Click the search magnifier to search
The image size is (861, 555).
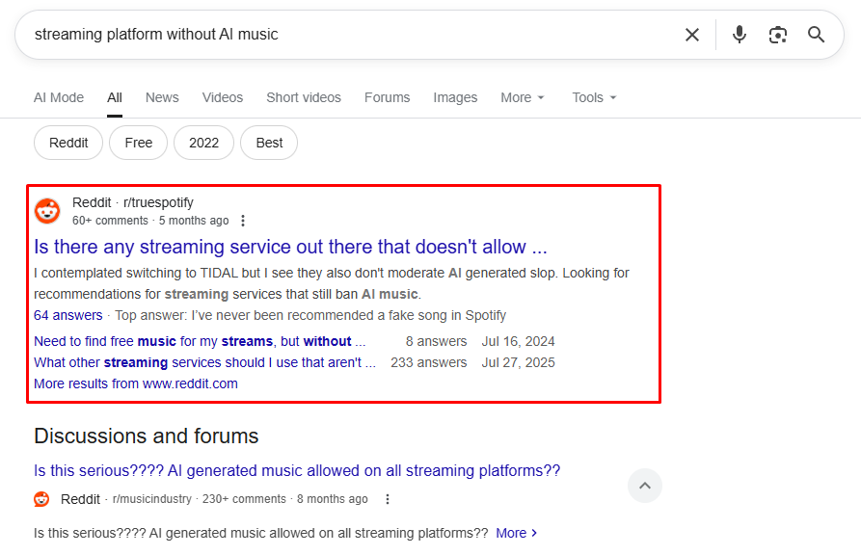coord(816,34)
